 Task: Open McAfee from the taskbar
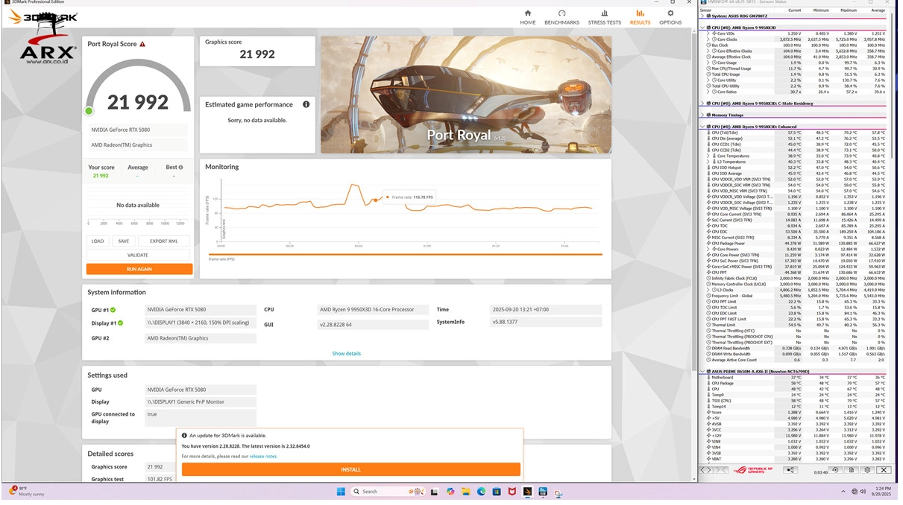pyautogui.click(x=512, y=492)
